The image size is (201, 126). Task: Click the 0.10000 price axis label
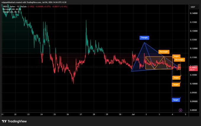[194, 84]
